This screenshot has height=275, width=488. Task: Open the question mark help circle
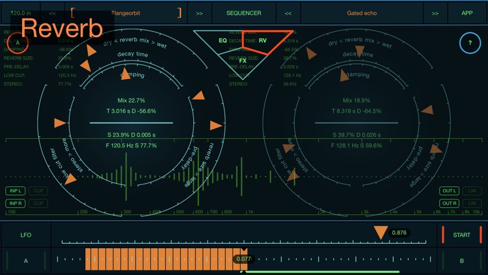coord(470,43)
